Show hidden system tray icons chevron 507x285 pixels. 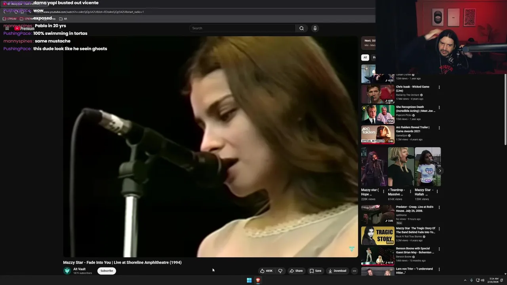[x=465, y=280]
